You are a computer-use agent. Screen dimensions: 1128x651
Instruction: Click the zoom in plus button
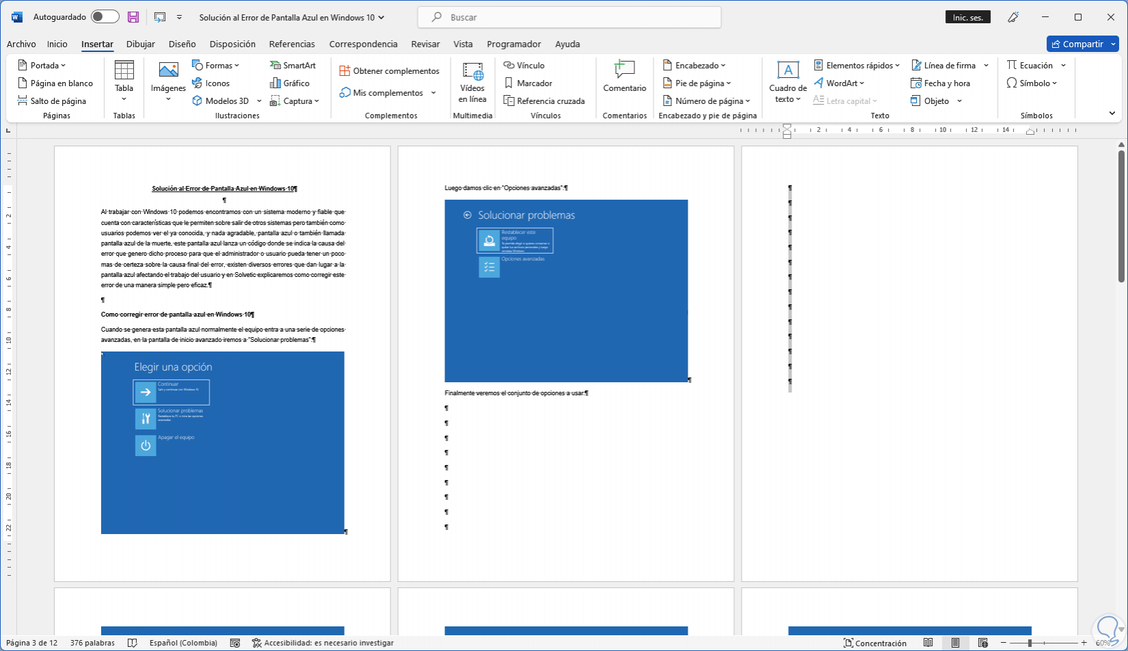1084,643
